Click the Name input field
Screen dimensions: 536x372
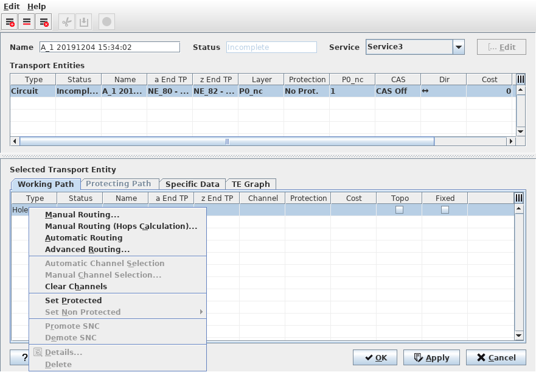pos(110,47)
